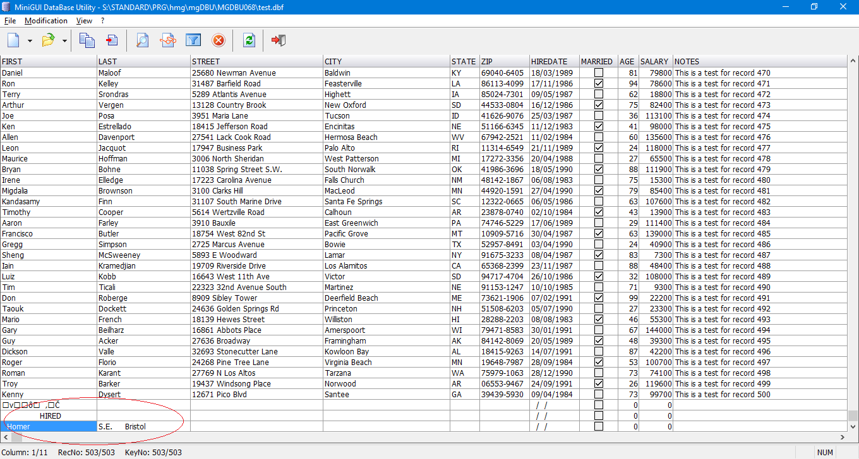Click the Filter funnel icon

pyautogui.click(x=193, y=40)
